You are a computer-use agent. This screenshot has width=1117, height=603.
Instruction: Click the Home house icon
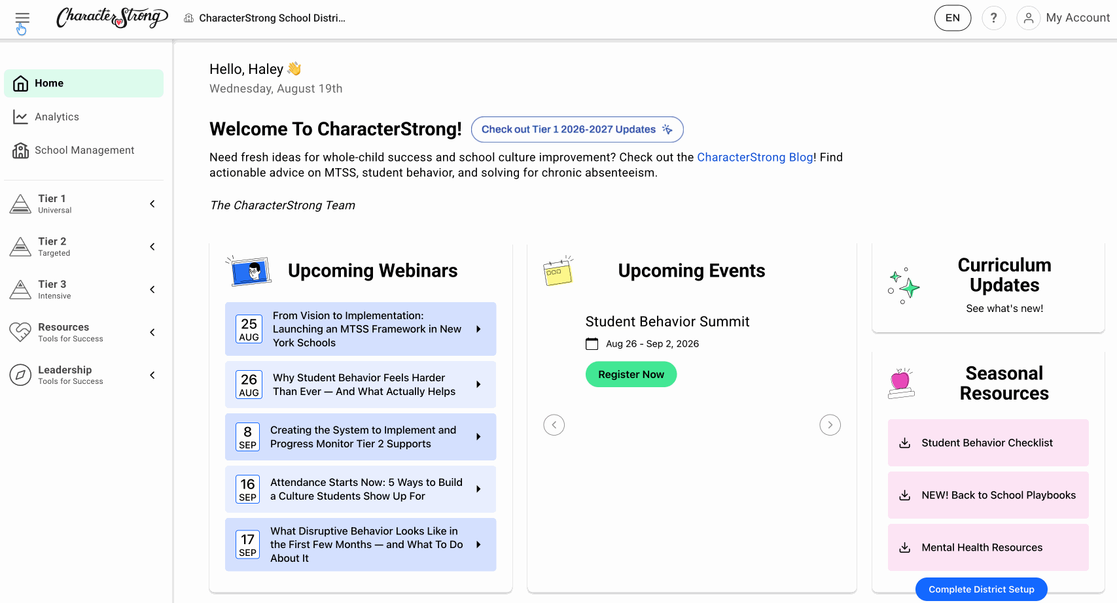tap(21, 83)
